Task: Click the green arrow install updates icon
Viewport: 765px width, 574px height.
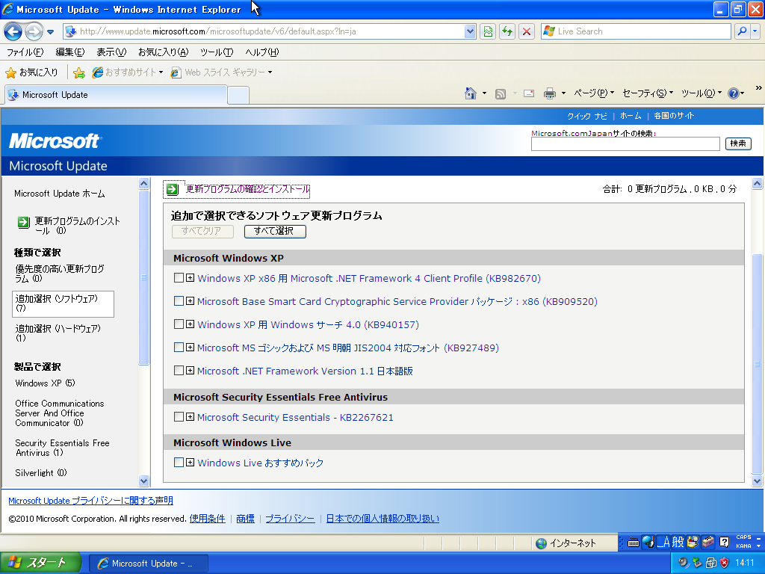Action: [x=173, y=189]
